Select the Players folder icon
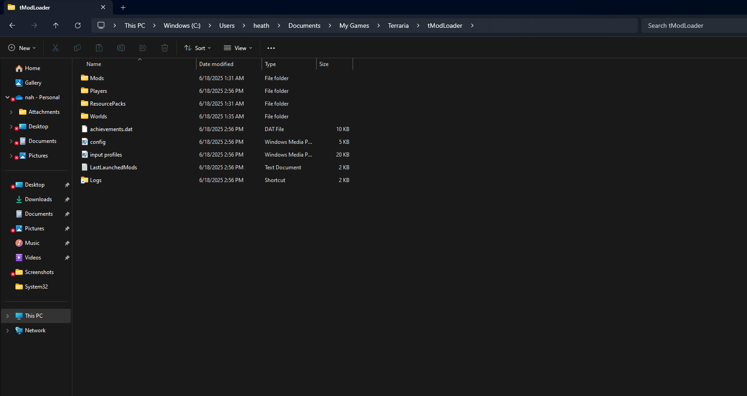This screenshot has height=396, width=747. pyautogui.click(x=85, y=91)
